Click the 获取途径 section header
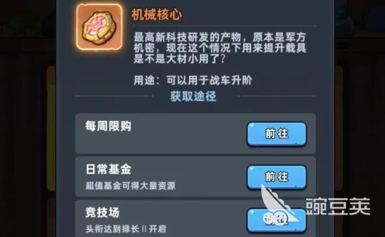Viewport: 385px width, 237px height. 193,96
